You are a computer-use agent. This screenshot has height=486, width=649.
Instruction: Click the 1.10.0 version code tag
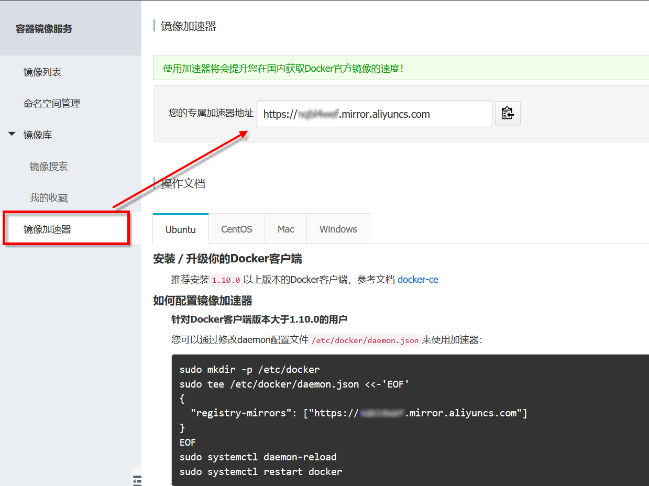click(226, 280)
